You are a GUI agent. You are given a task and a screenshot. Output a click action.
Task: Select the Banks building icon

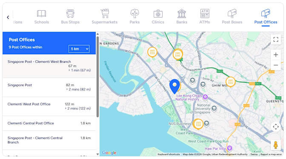(182, 14)
